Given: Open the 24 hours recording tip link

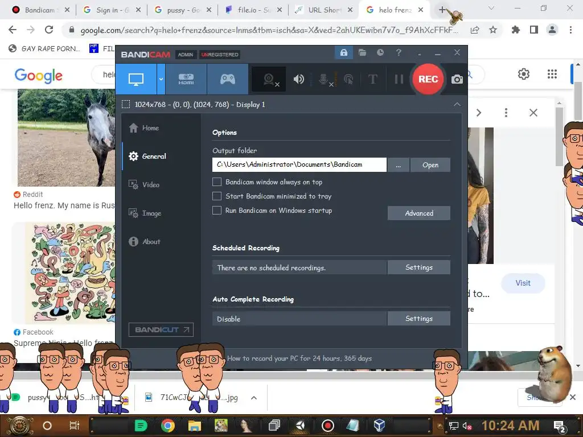Looking at the screenshot, I should click(x=299, y=358).
